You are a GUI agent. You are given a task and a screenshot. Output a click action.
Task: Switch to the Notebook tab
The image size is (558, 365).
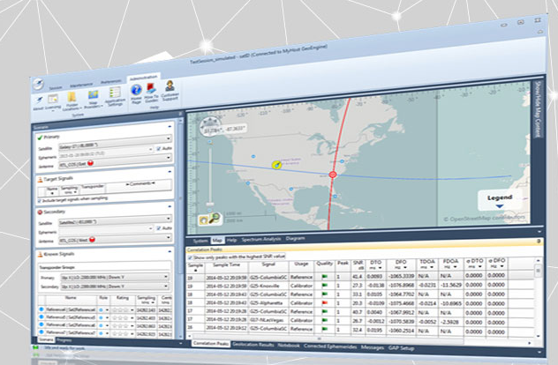(x=289, y=345)
